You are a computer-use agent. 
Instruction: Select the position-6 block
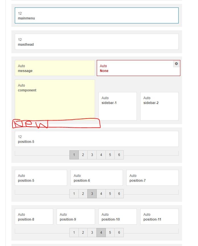click(x=97, y=178)
